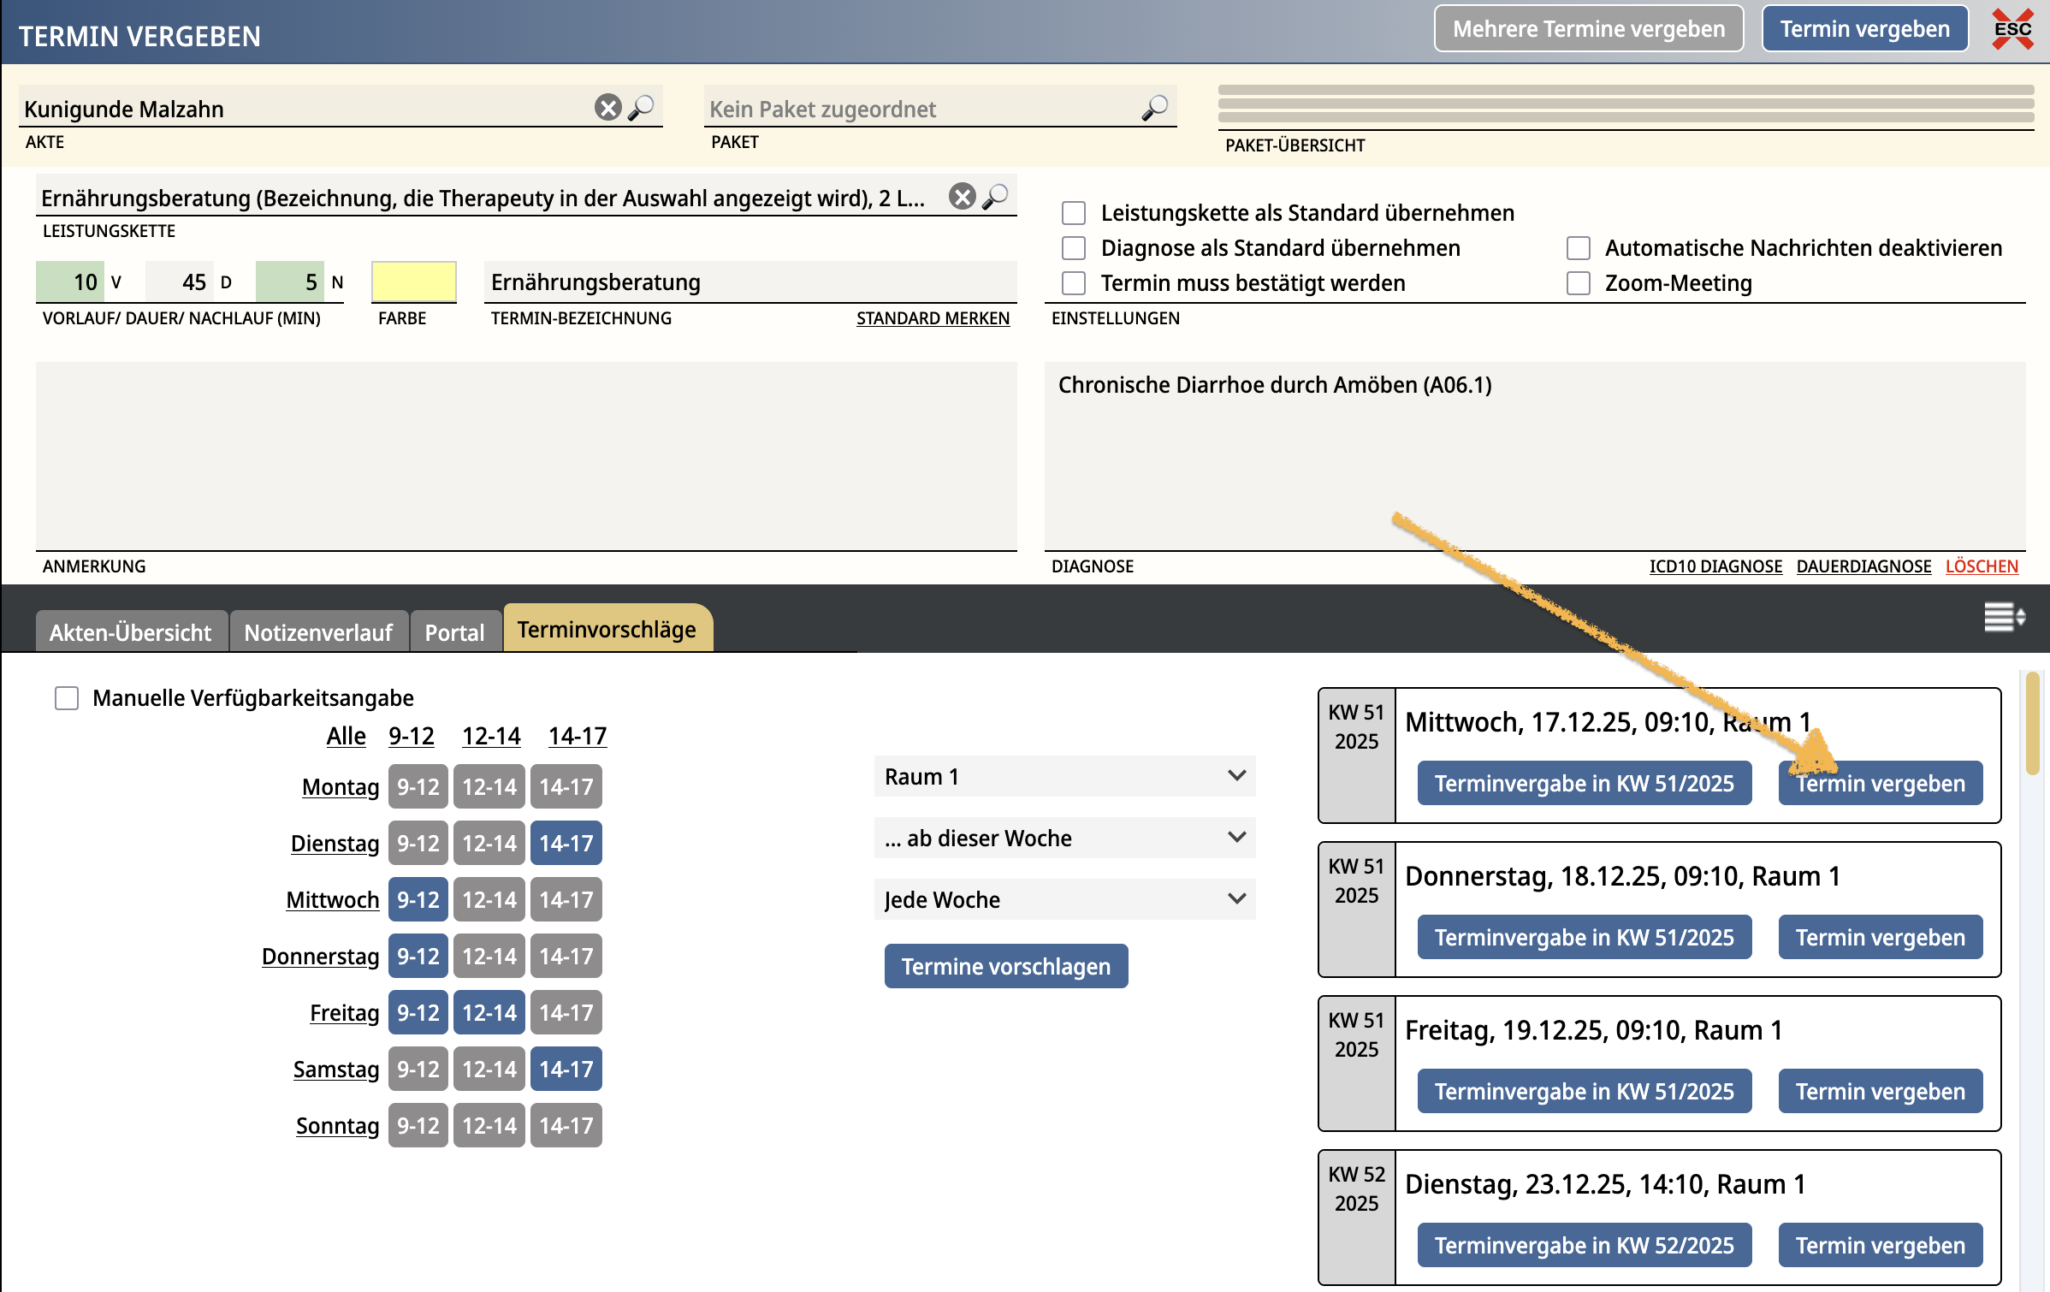Open the list options menu icon
The height and width of the screenshot is (1292, 2050).
pos(2004,616)
